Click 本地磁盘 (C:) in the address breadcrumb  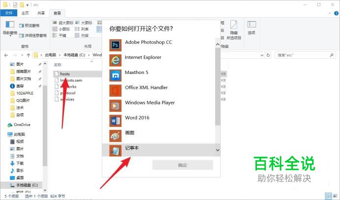74,55
